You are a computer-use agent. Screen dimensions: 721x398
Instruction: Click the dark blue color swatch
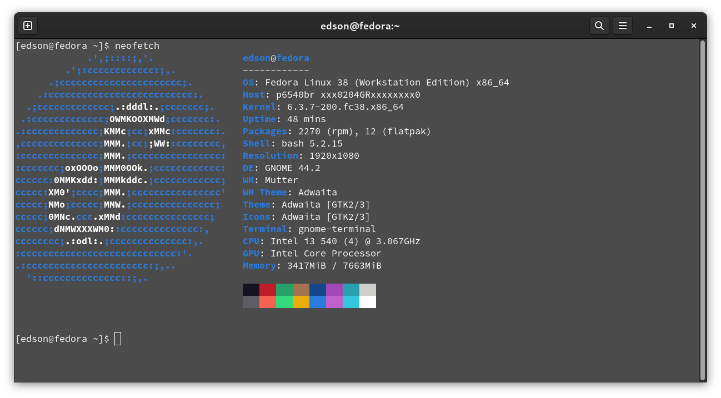coord(318,290)
